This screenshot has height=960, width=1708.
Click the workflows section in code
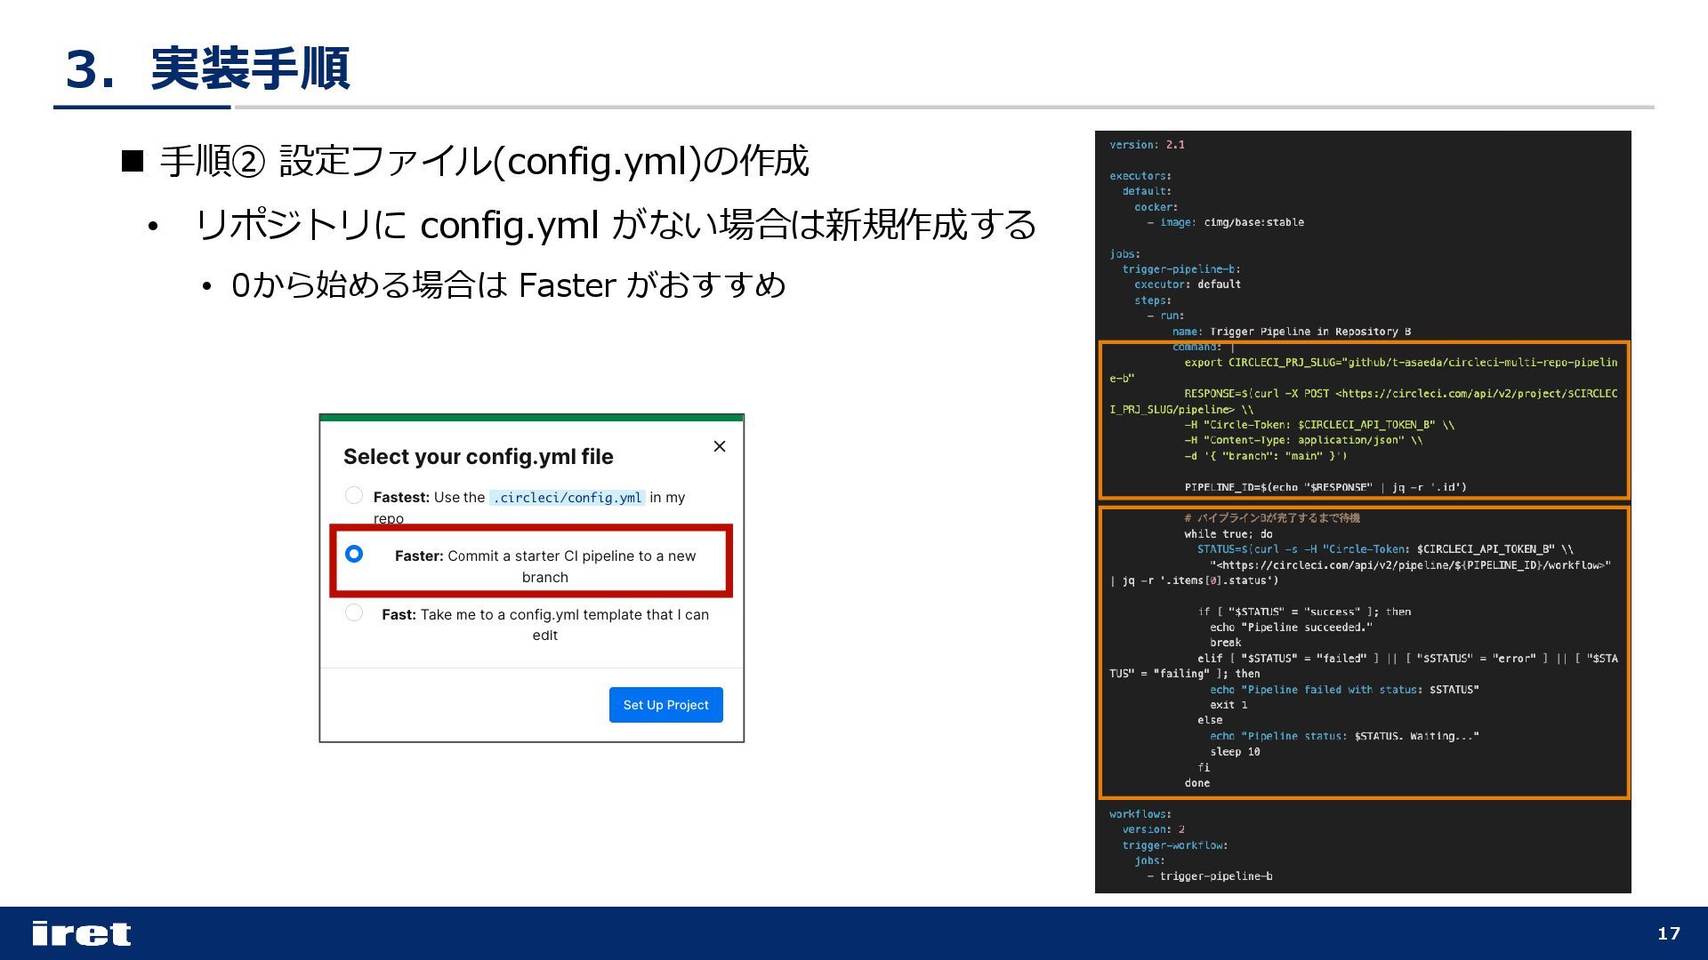coord(1140,814)
